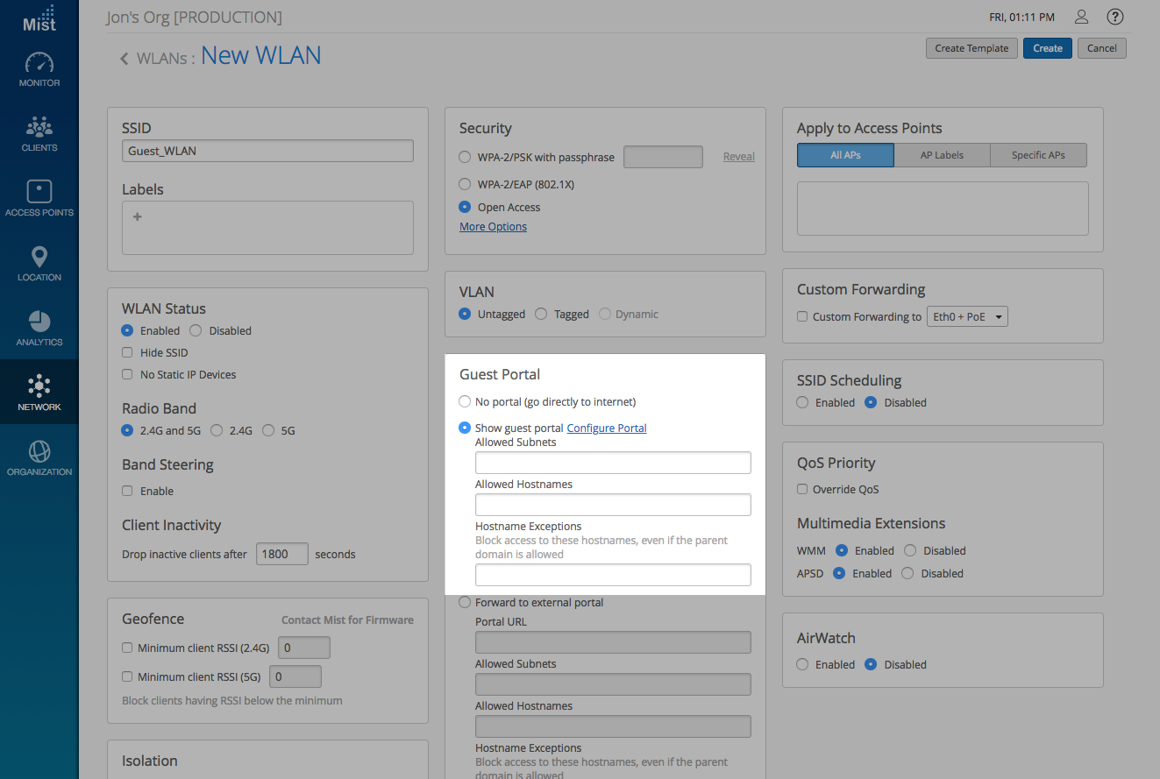Click the Allowed Hostnames field under Show guest portal
This screenshot has width=1160, height=779.
point(613,505)
